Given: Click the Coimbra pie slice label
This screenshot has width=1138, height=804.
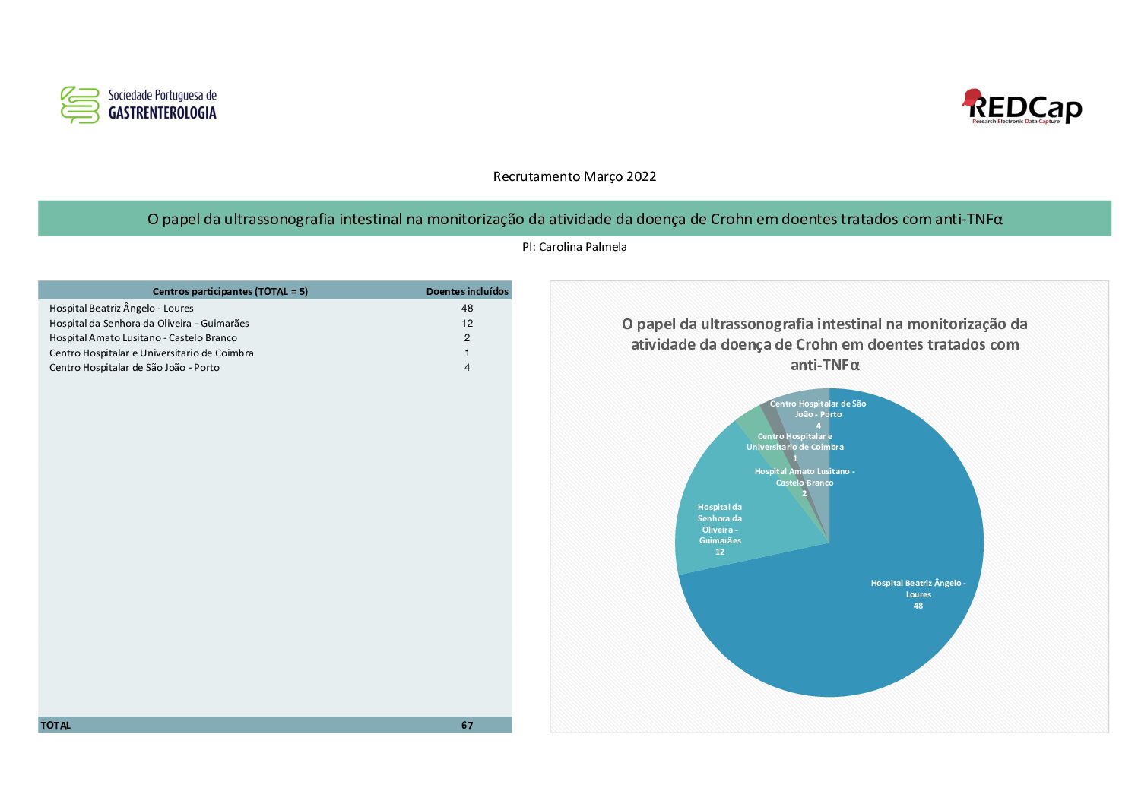Looking at the screenshot, I should coord(795,448).
